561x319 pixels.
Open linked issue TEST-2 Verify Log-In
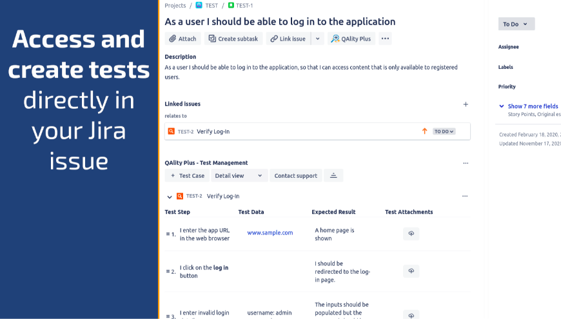click(x=317, y=131)
